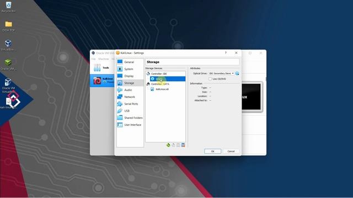
Task: Open Shared Folders settings category
Action: click(130, 118)
